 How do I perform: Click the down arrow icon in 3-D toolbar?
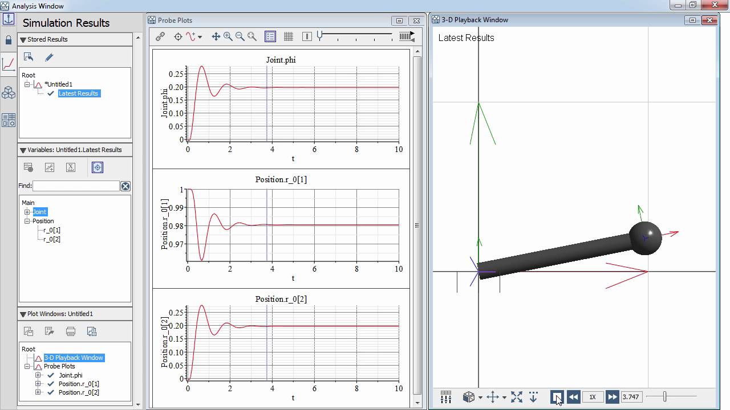[534, 397]
